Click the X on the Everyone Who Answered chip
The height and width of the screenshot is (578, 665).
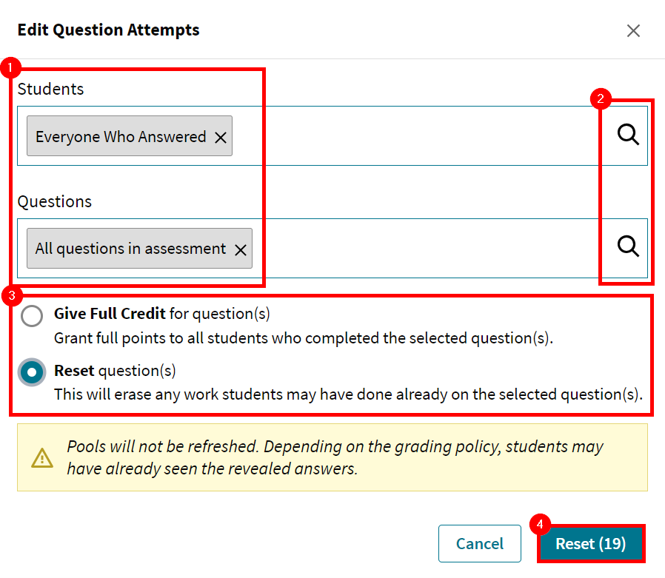[221, 136]
